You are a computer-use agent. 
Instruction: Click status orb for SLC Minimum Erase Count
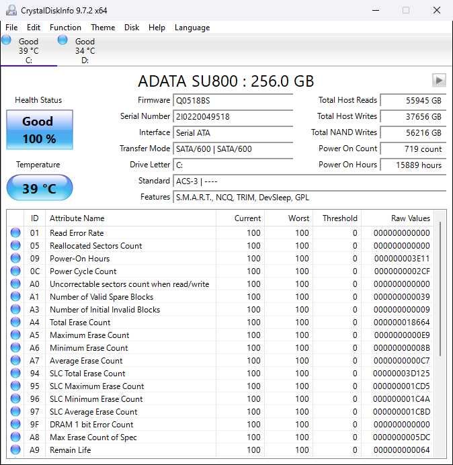tap(15, 398)
